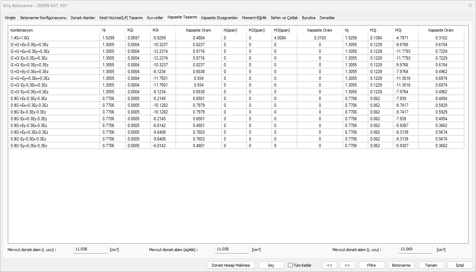Click the Tamam button
The height and width of the screenshot is (272, 476).
click(431, 265)
